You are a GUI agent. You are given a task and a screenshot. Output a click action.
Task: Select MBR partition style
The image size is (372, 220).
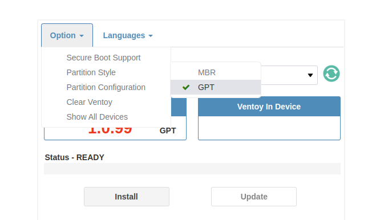tap(216, 72)
